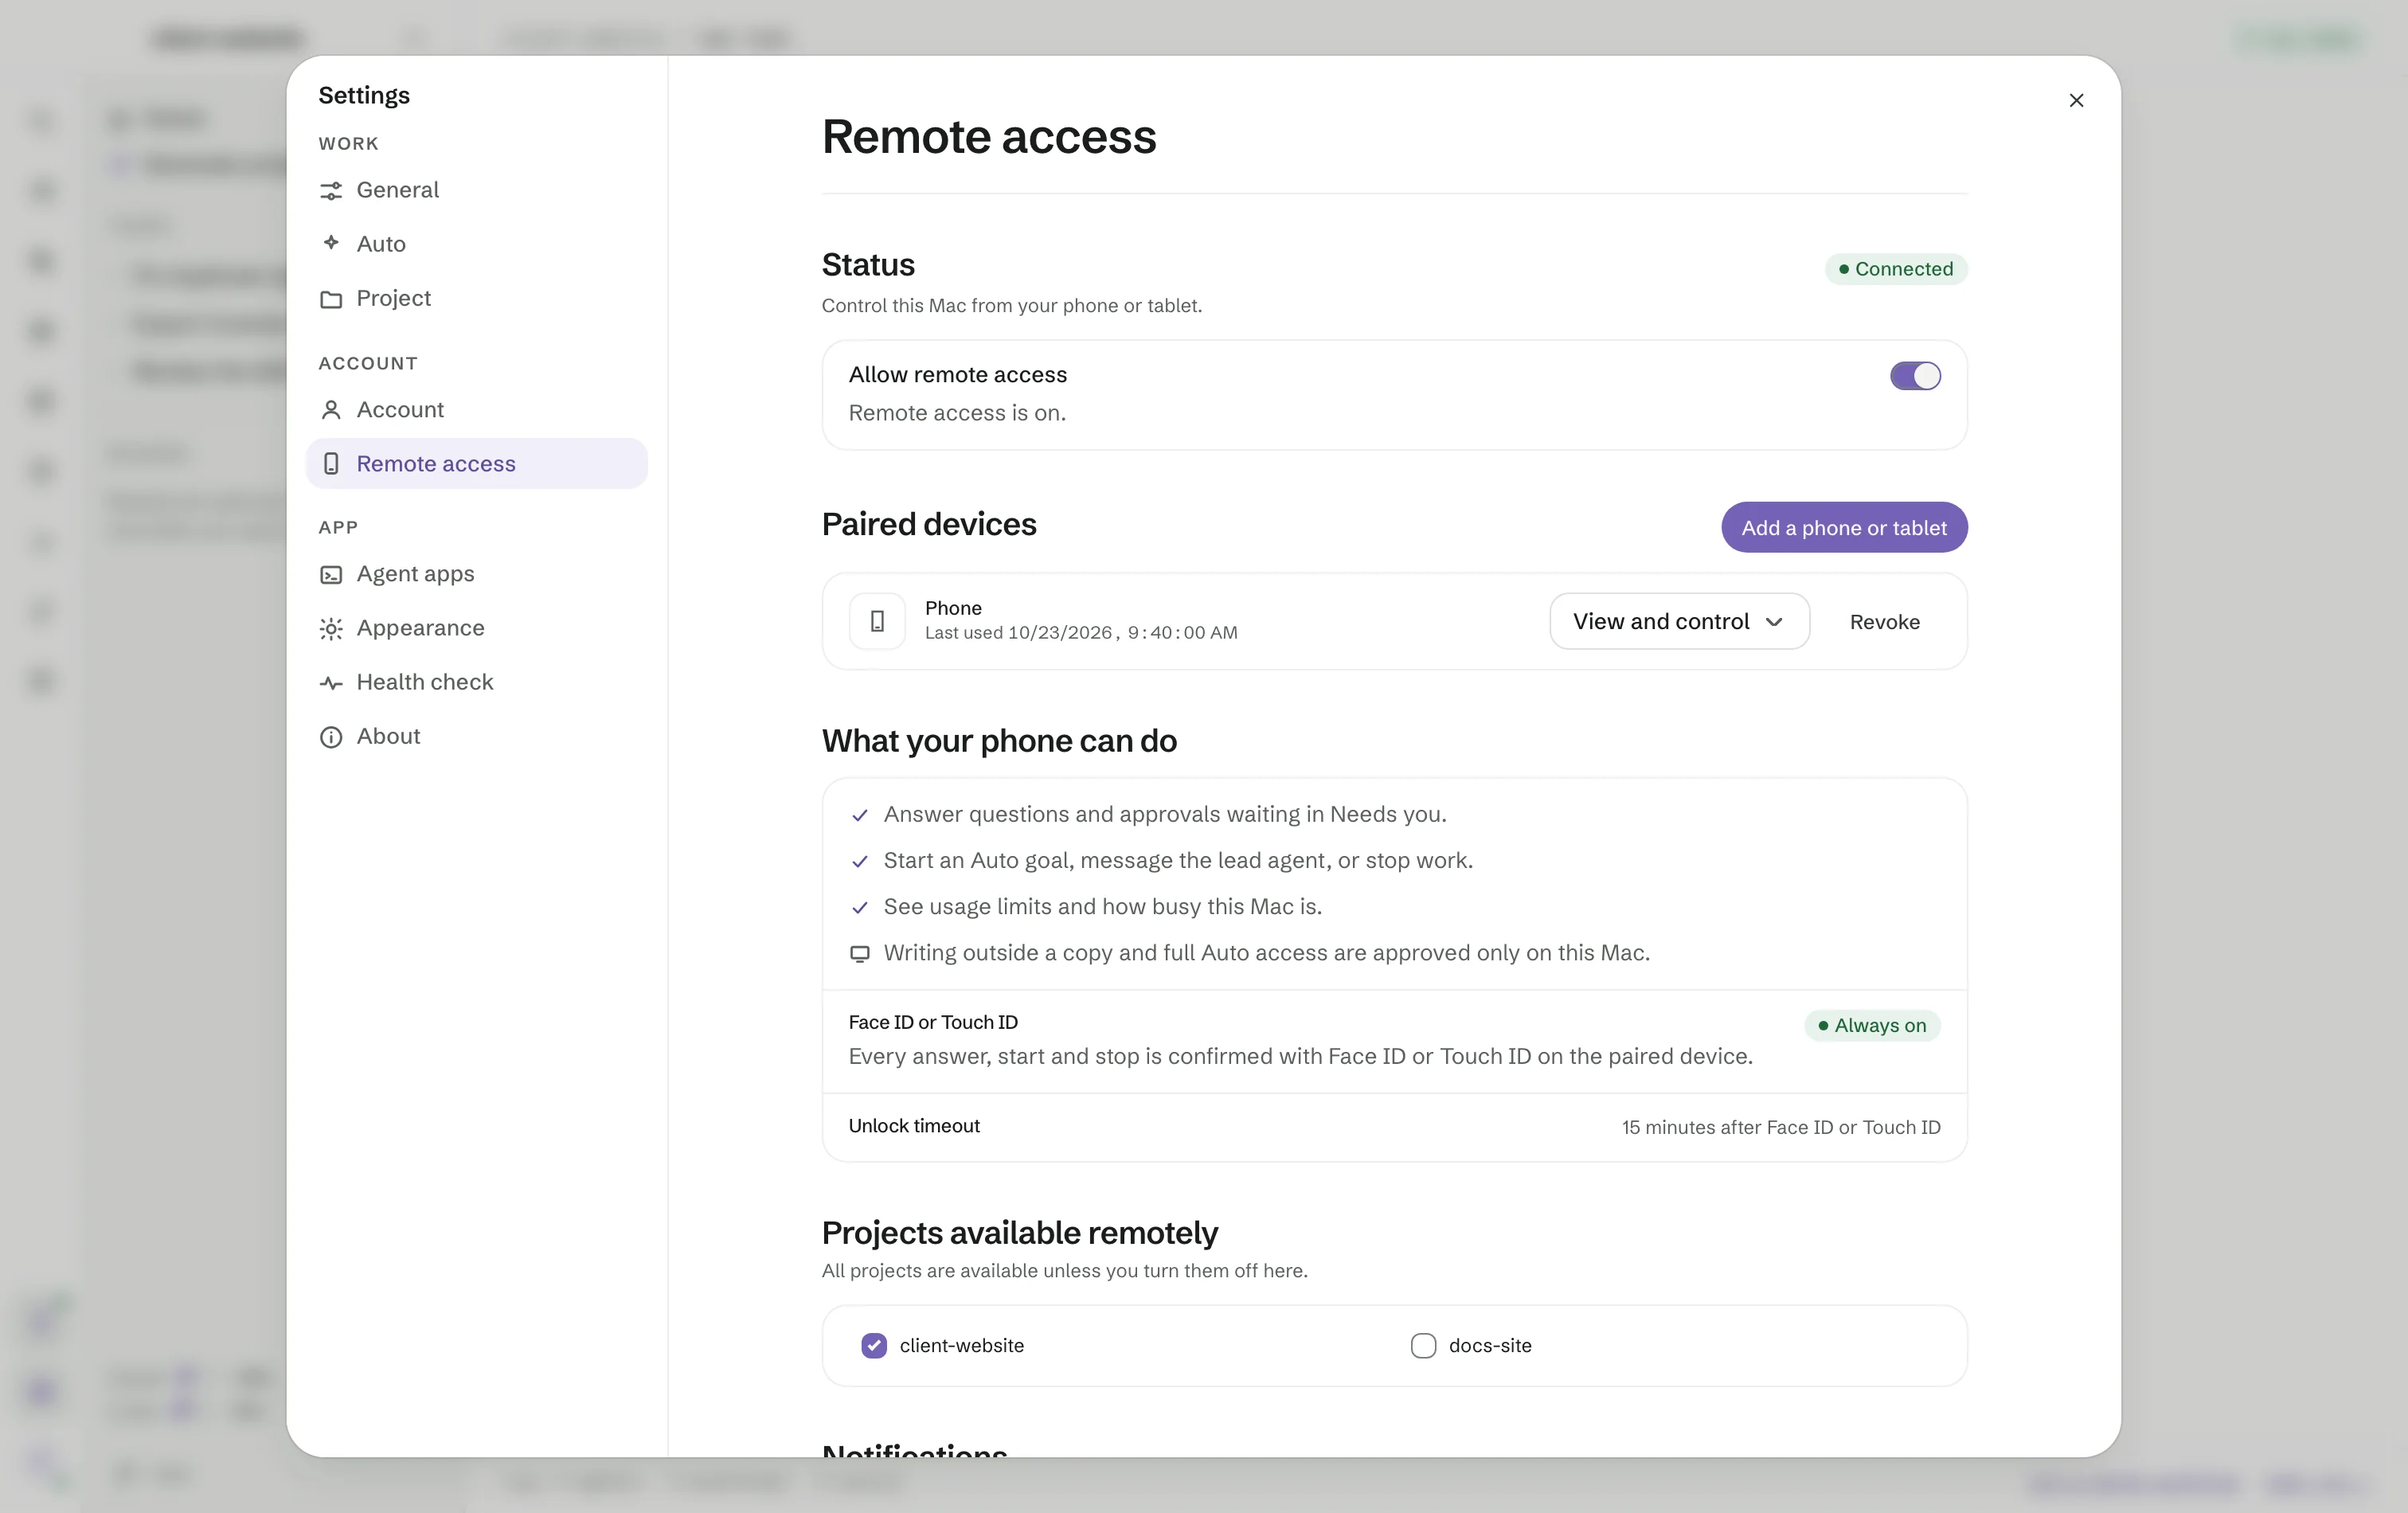Click the paired Phone device icon

[x=877, y=621]
